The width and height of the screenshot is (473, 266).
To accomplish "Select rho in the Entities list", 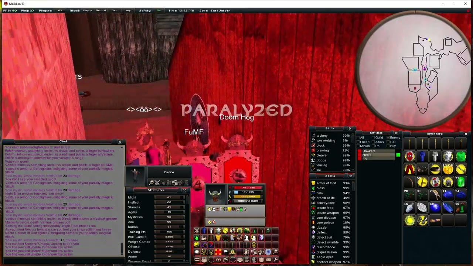I will 378,158.
